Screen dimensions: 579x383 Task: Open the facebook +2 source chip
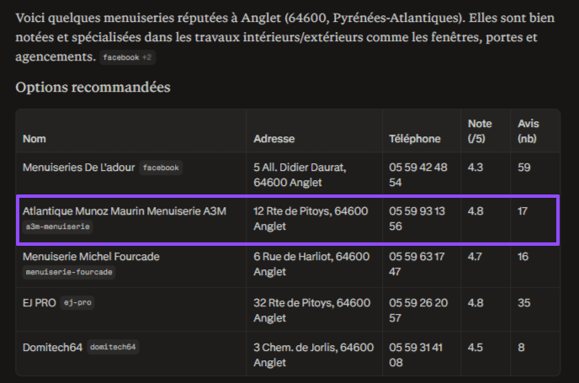[127, 57]
